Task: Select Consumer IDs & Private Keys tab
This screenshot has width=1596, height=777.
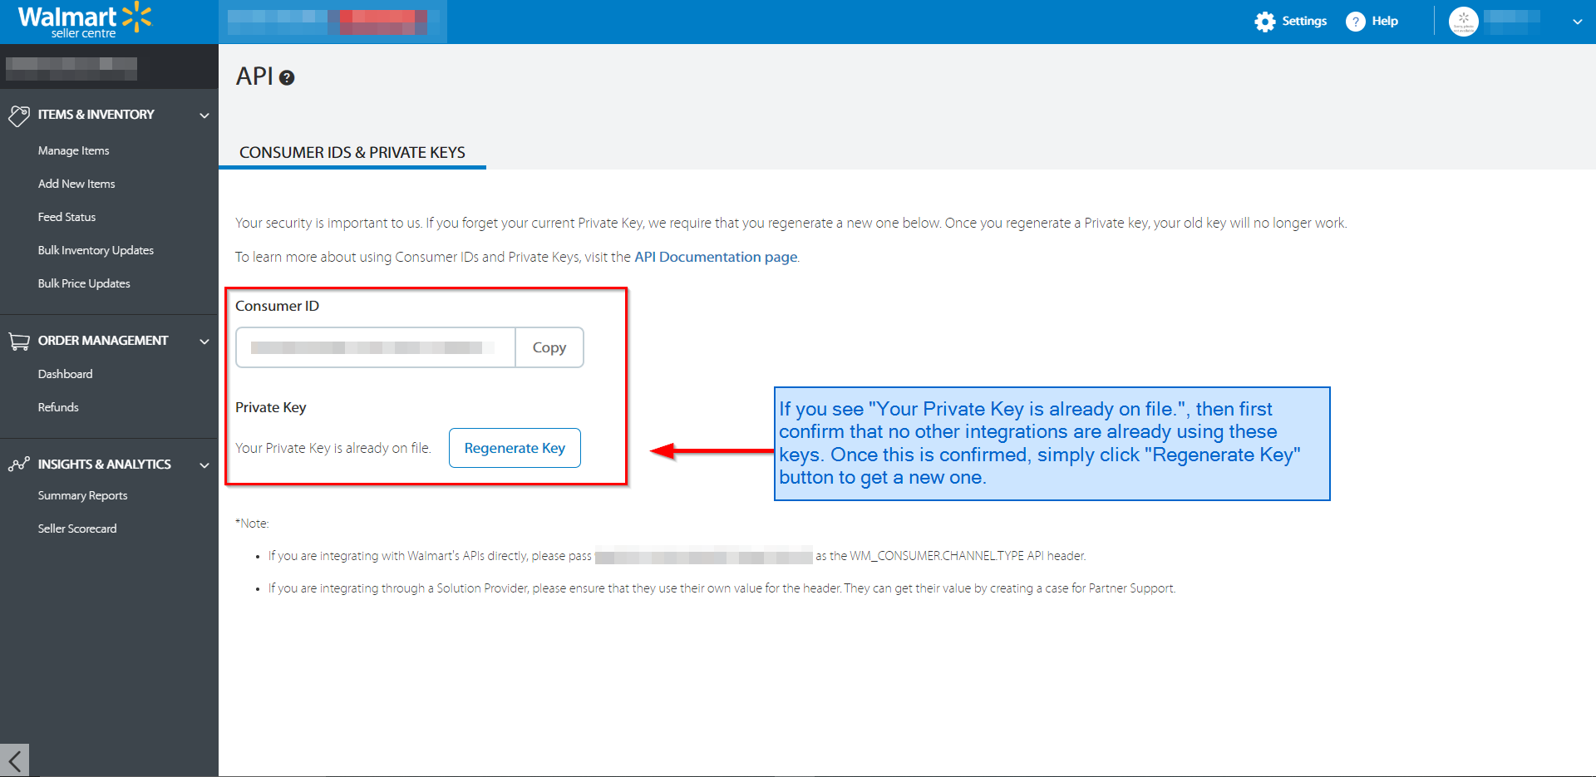Action: [x=352, y=153]
